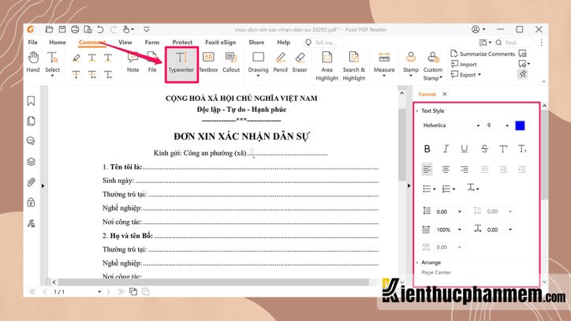Open Search & Highlight
The height and width of the screenshot is (321, 571).
[353, 66]
